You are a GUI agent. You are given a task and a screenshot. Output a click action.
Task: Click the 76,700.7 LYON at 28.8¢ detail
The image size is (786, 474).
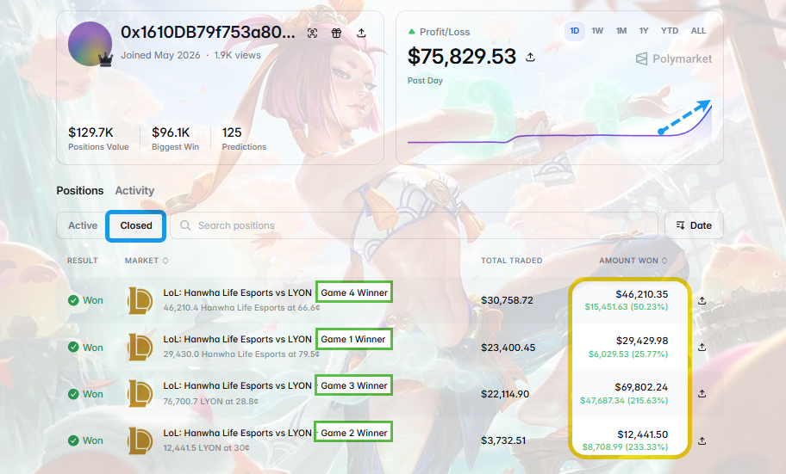pos(210,402)
